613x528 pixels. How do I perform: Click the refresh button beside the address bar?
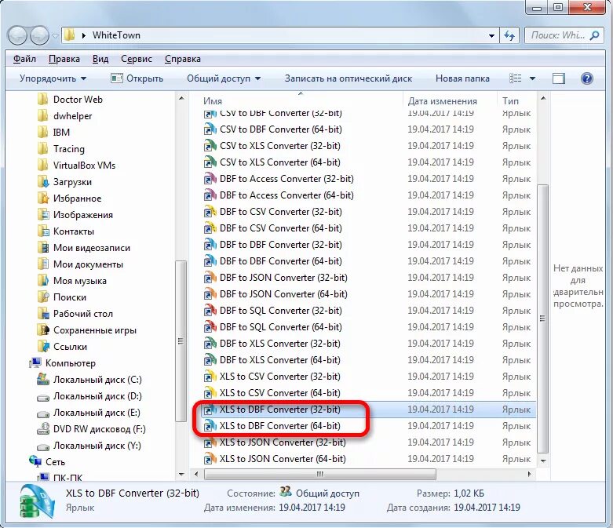click(x=509, y=35)
